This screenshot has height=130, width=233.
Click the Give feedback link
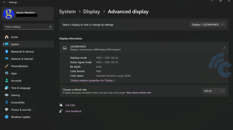[x=73, y=111]
